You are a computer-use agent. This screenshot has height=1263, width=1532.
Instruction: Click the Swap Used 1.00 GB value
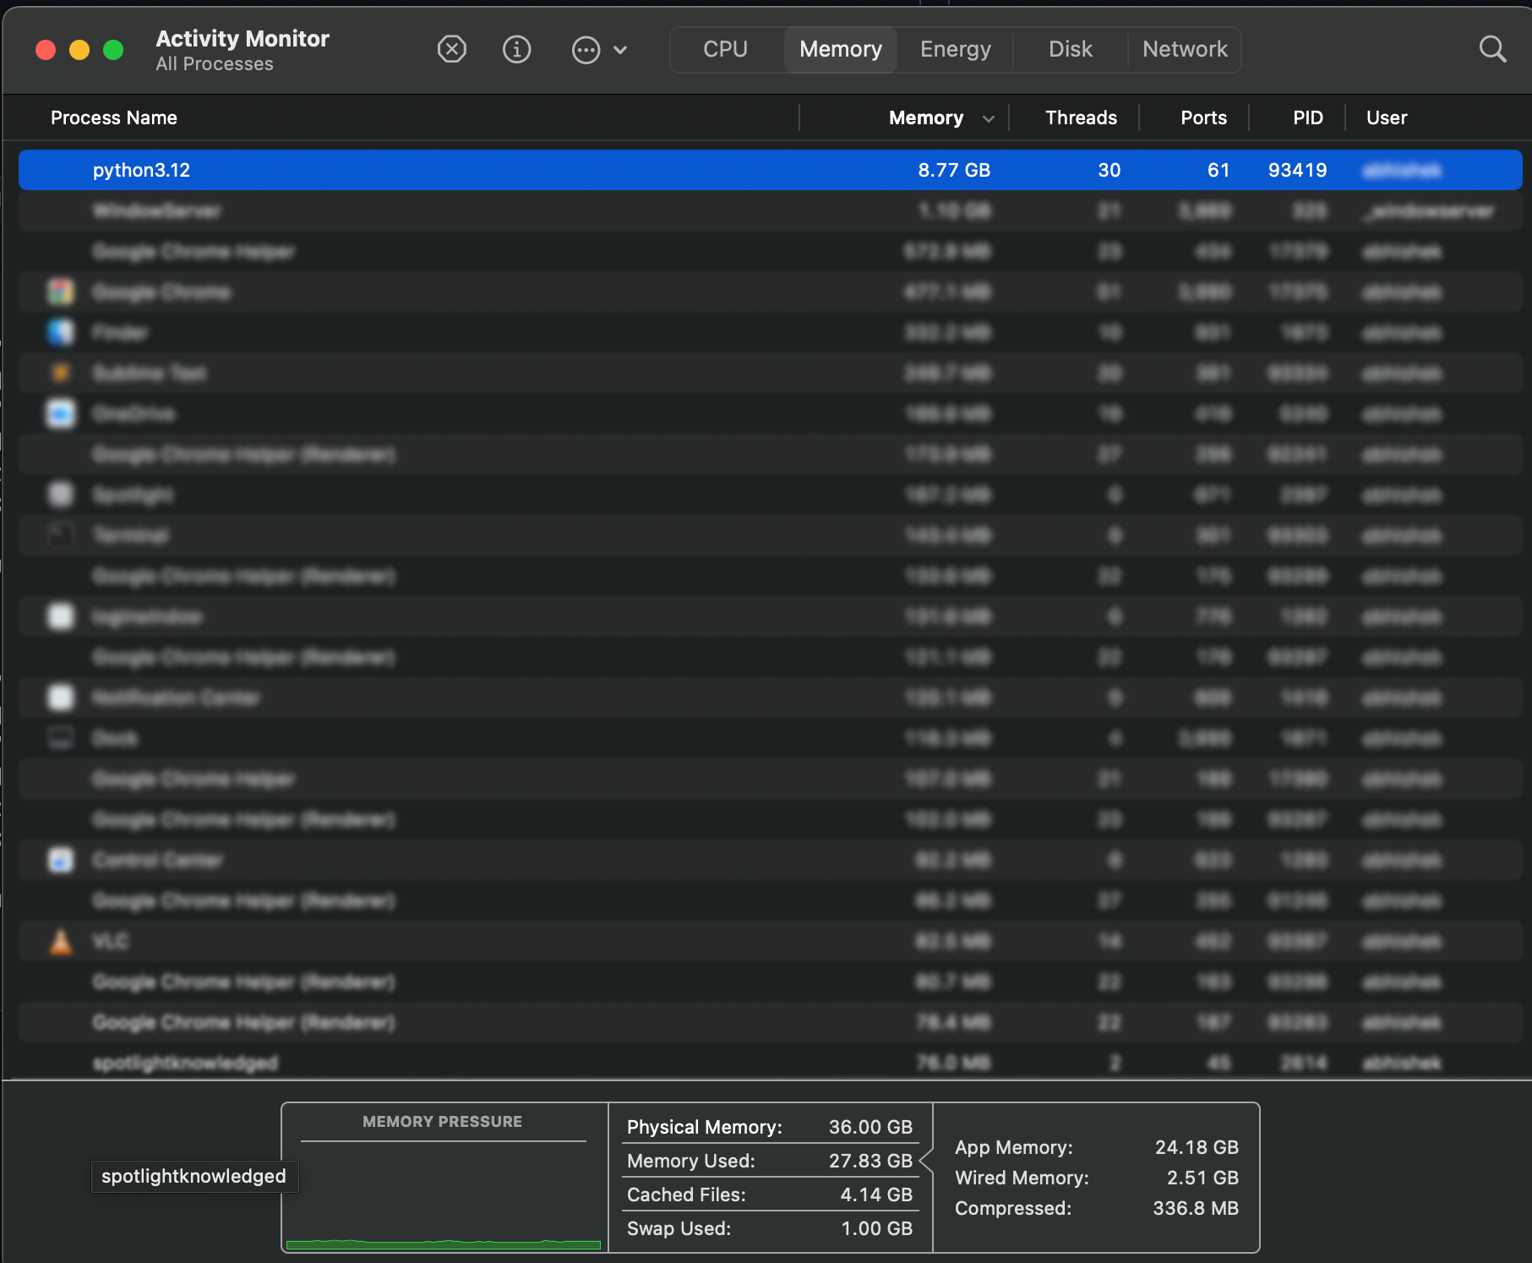(876, 1228)
